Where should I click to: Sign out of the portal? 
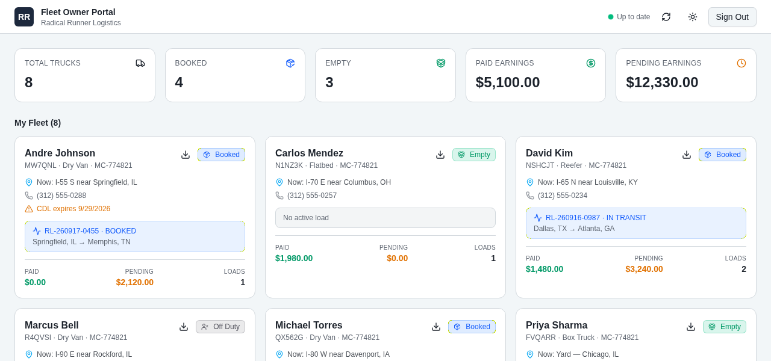(x=732, y=17)
